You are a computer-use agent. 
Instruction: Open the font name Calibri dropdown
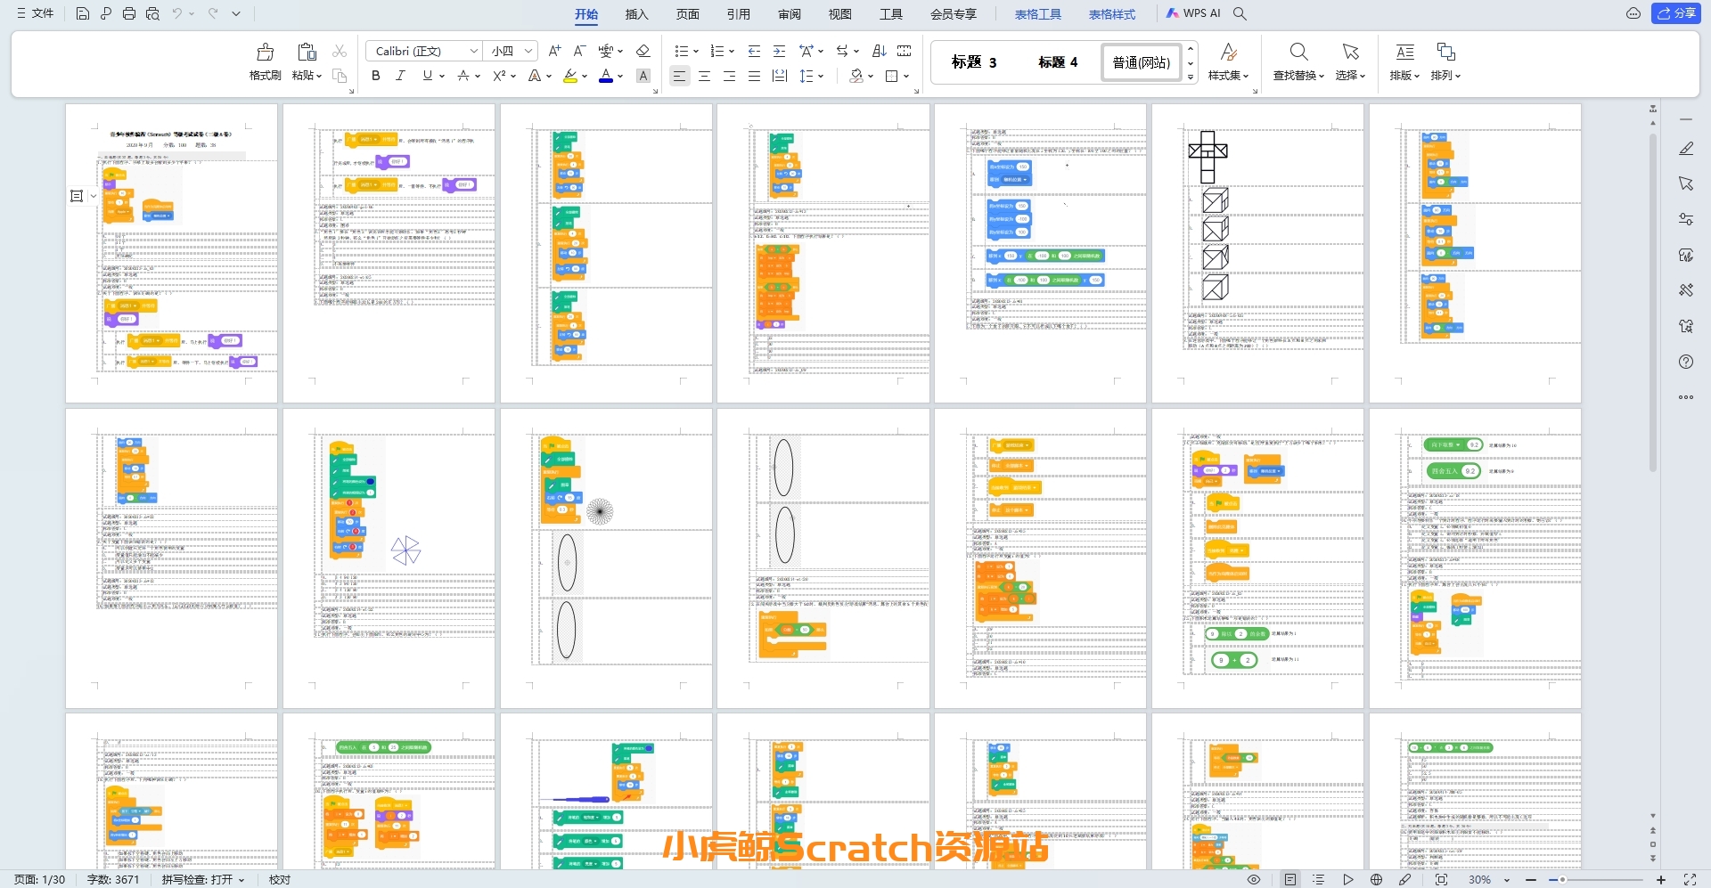pos(474,51)
